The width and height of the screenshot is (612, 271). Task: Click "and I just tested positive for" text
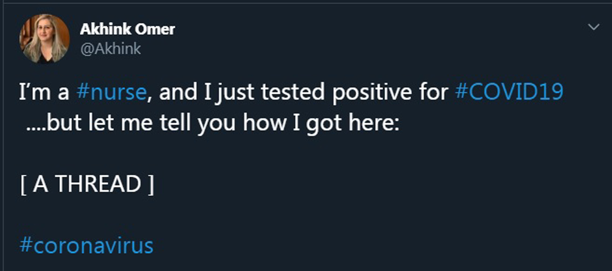click(304, 92)
